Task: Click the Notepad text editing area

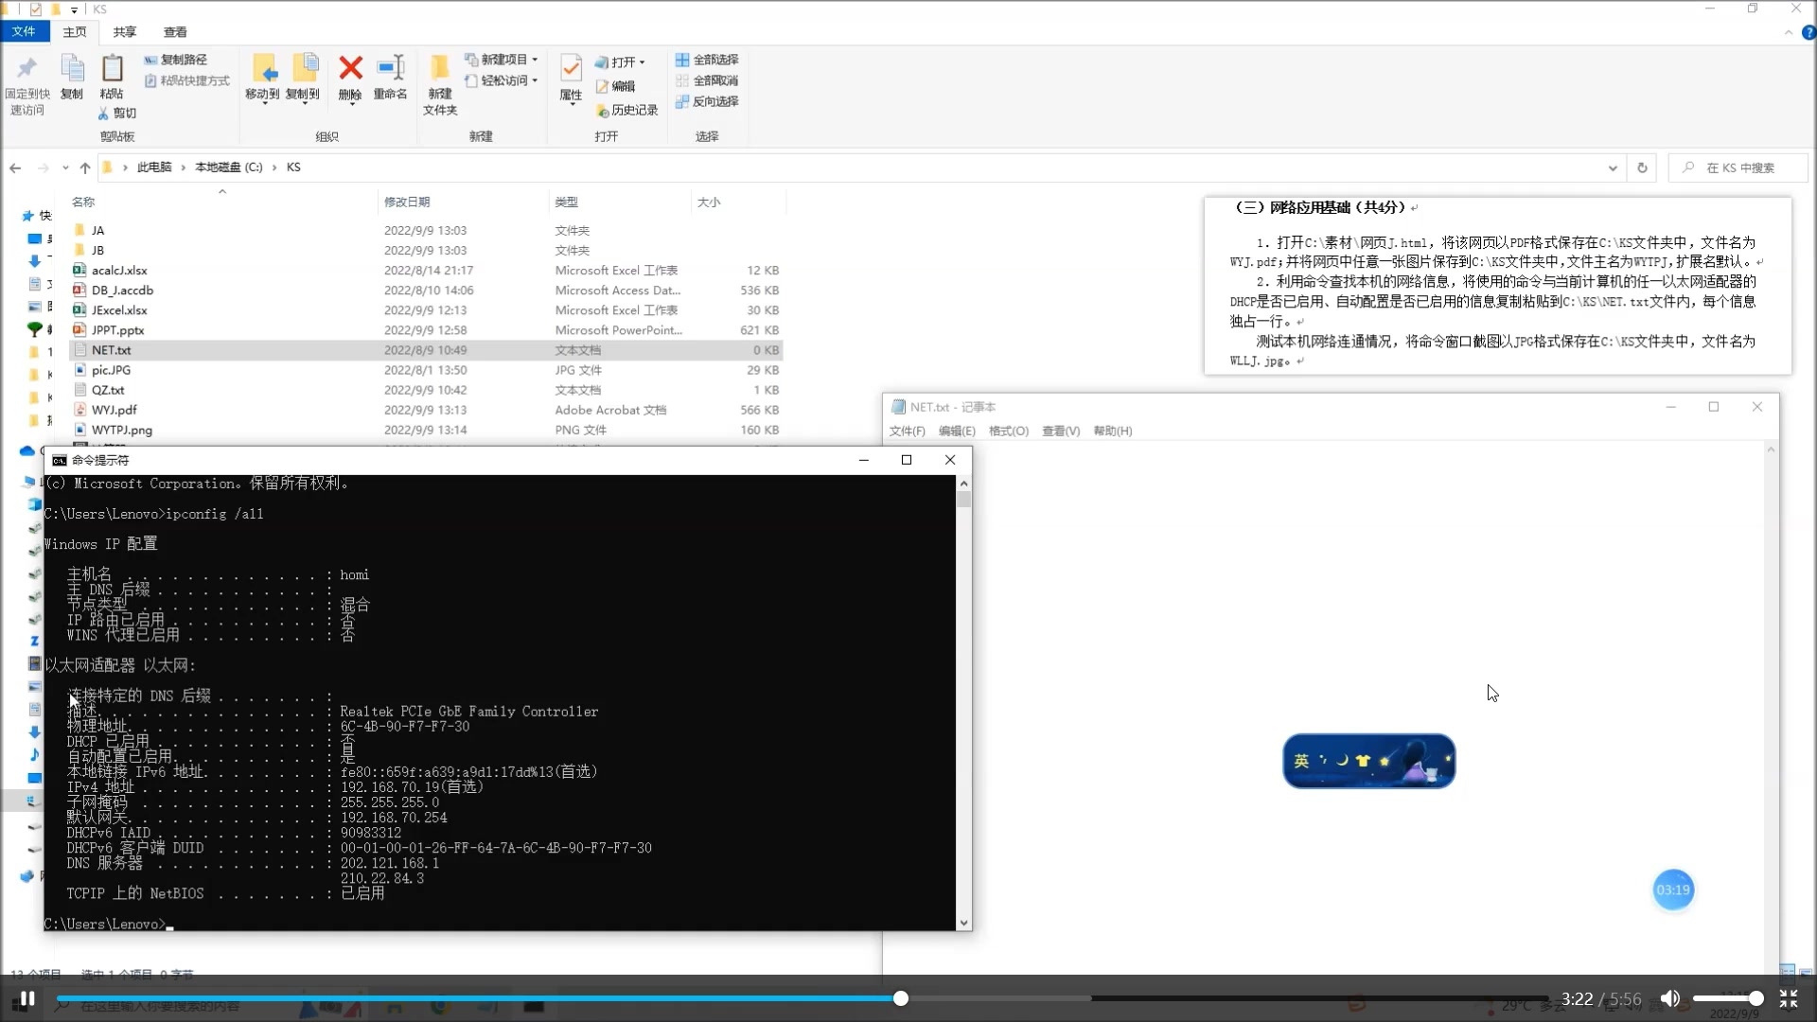Action: point(1325,710)
